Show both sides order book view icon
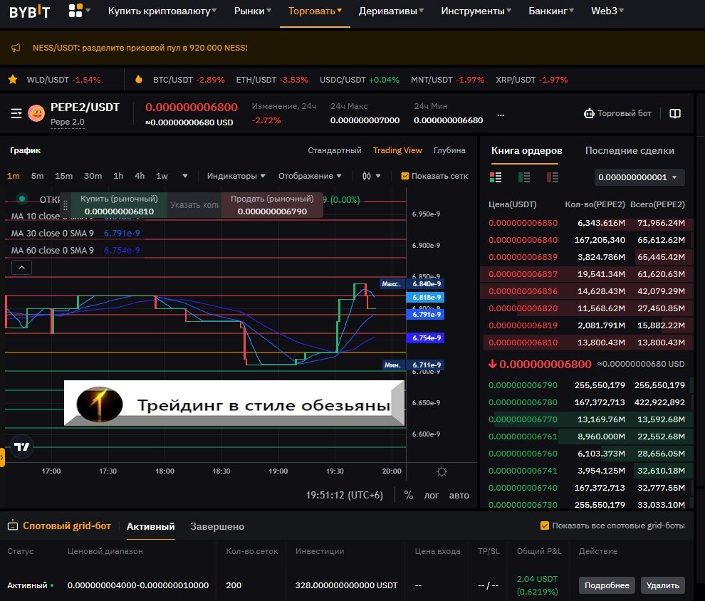The height and width of the screenshot is (601, 705). (496, 177)
